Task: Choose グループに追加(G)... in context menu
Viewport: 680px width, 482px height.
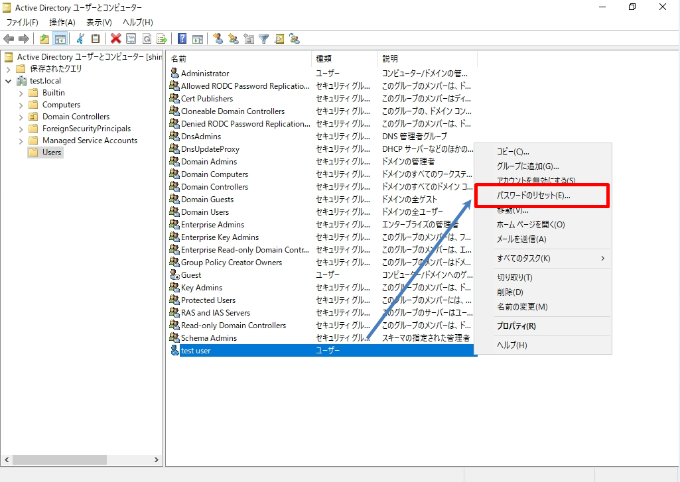Action: click(543, 166)
